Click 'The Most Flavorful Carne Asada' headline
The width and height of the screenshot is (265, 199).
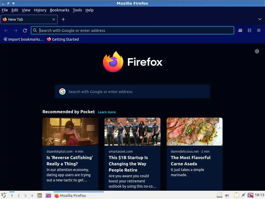(x=191, y=161)
